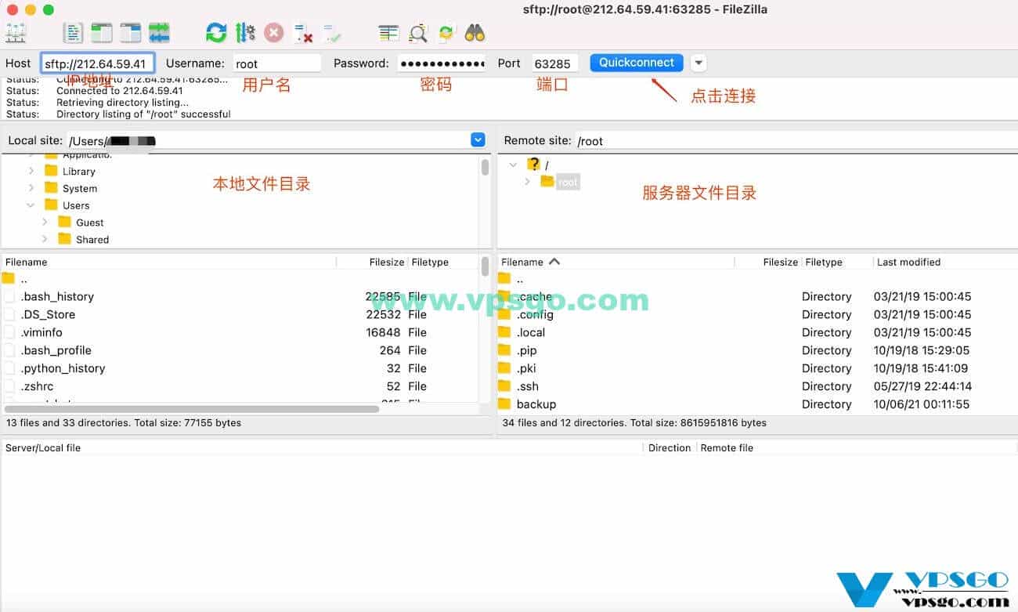1018x612 pixels.
Task: Expand the root folder in remote tree
Action: pos(526,181)
